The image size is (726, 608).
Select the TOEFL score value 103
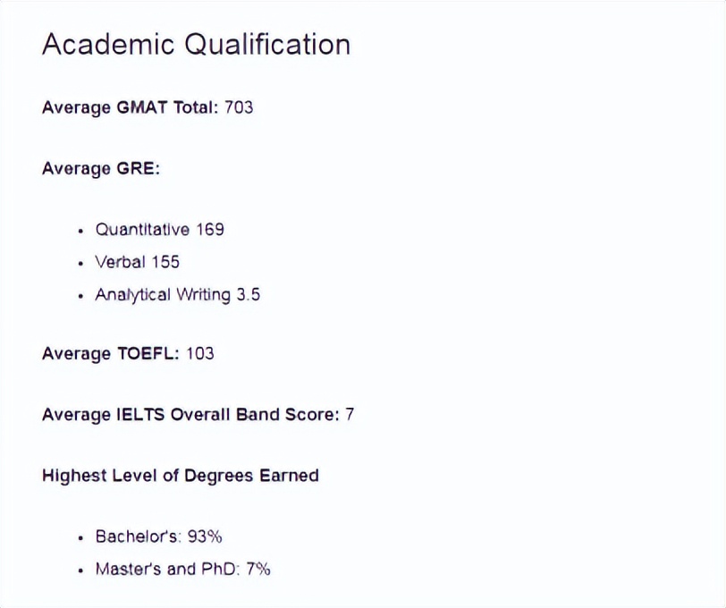coord(200,353)
